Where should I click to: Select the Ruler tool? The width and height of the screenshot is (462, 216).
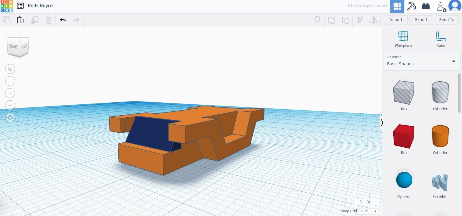click(x=441, y=39)
